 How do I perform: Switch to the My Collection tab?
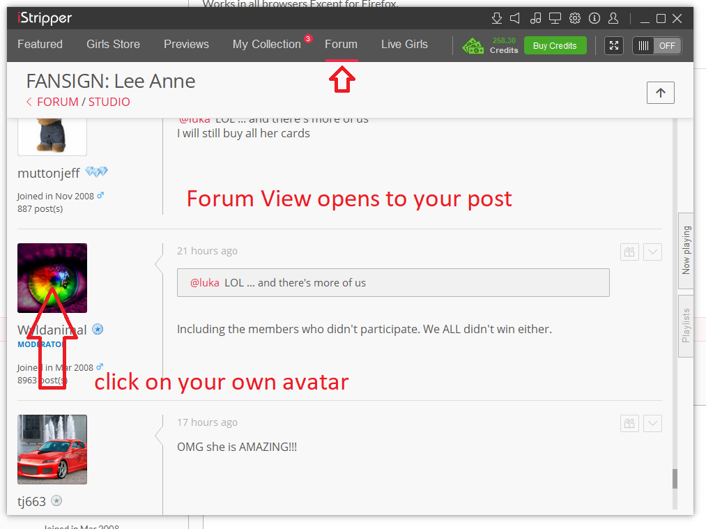tap(266, 45)
